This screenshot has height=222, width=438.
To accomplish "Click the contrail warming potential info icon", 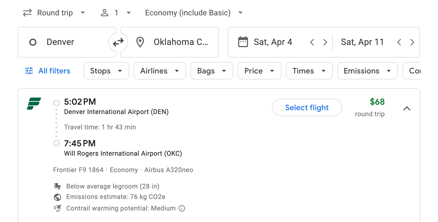I will (x=182, y=208).
